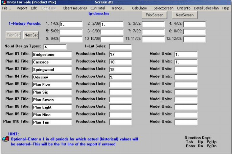The width and height of the screenshot is (232, 154).
Task: Click history period 3: 3/09 field
Action: [x=153, y=24]
